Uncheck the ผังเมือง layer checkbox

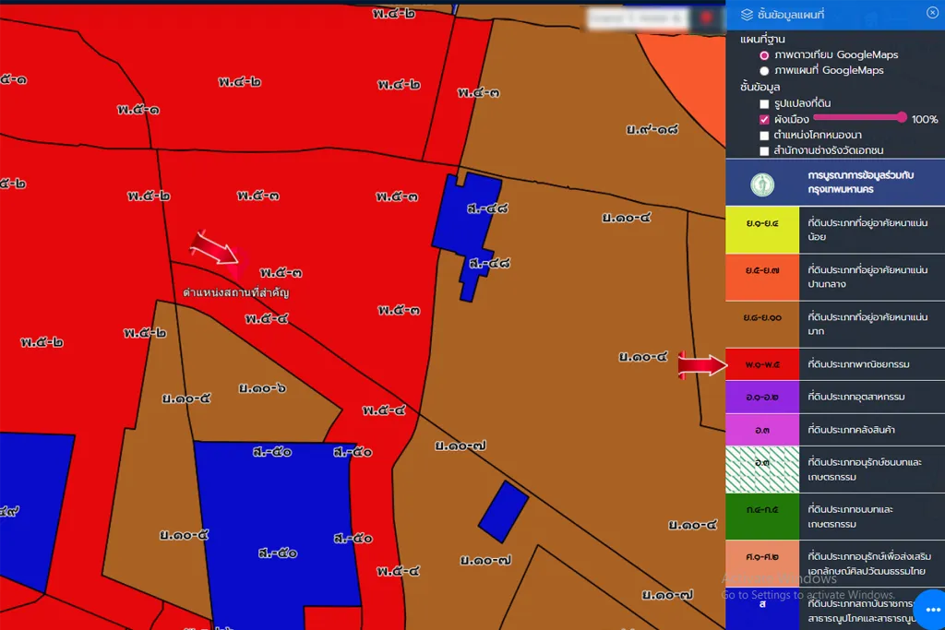point(764,119)
